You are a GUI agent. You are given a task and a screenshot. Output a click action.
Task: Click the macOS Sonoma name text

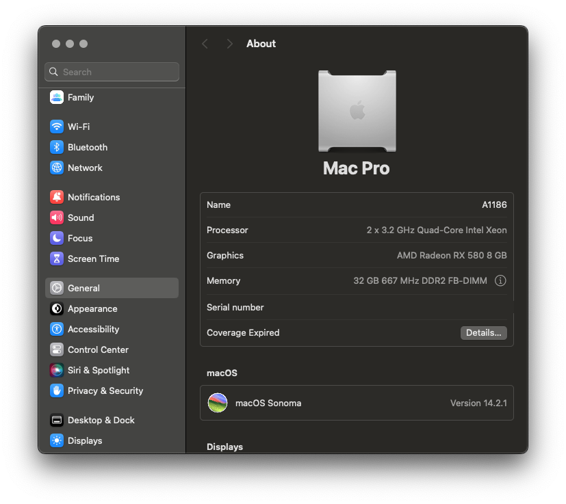coord(268,403)
